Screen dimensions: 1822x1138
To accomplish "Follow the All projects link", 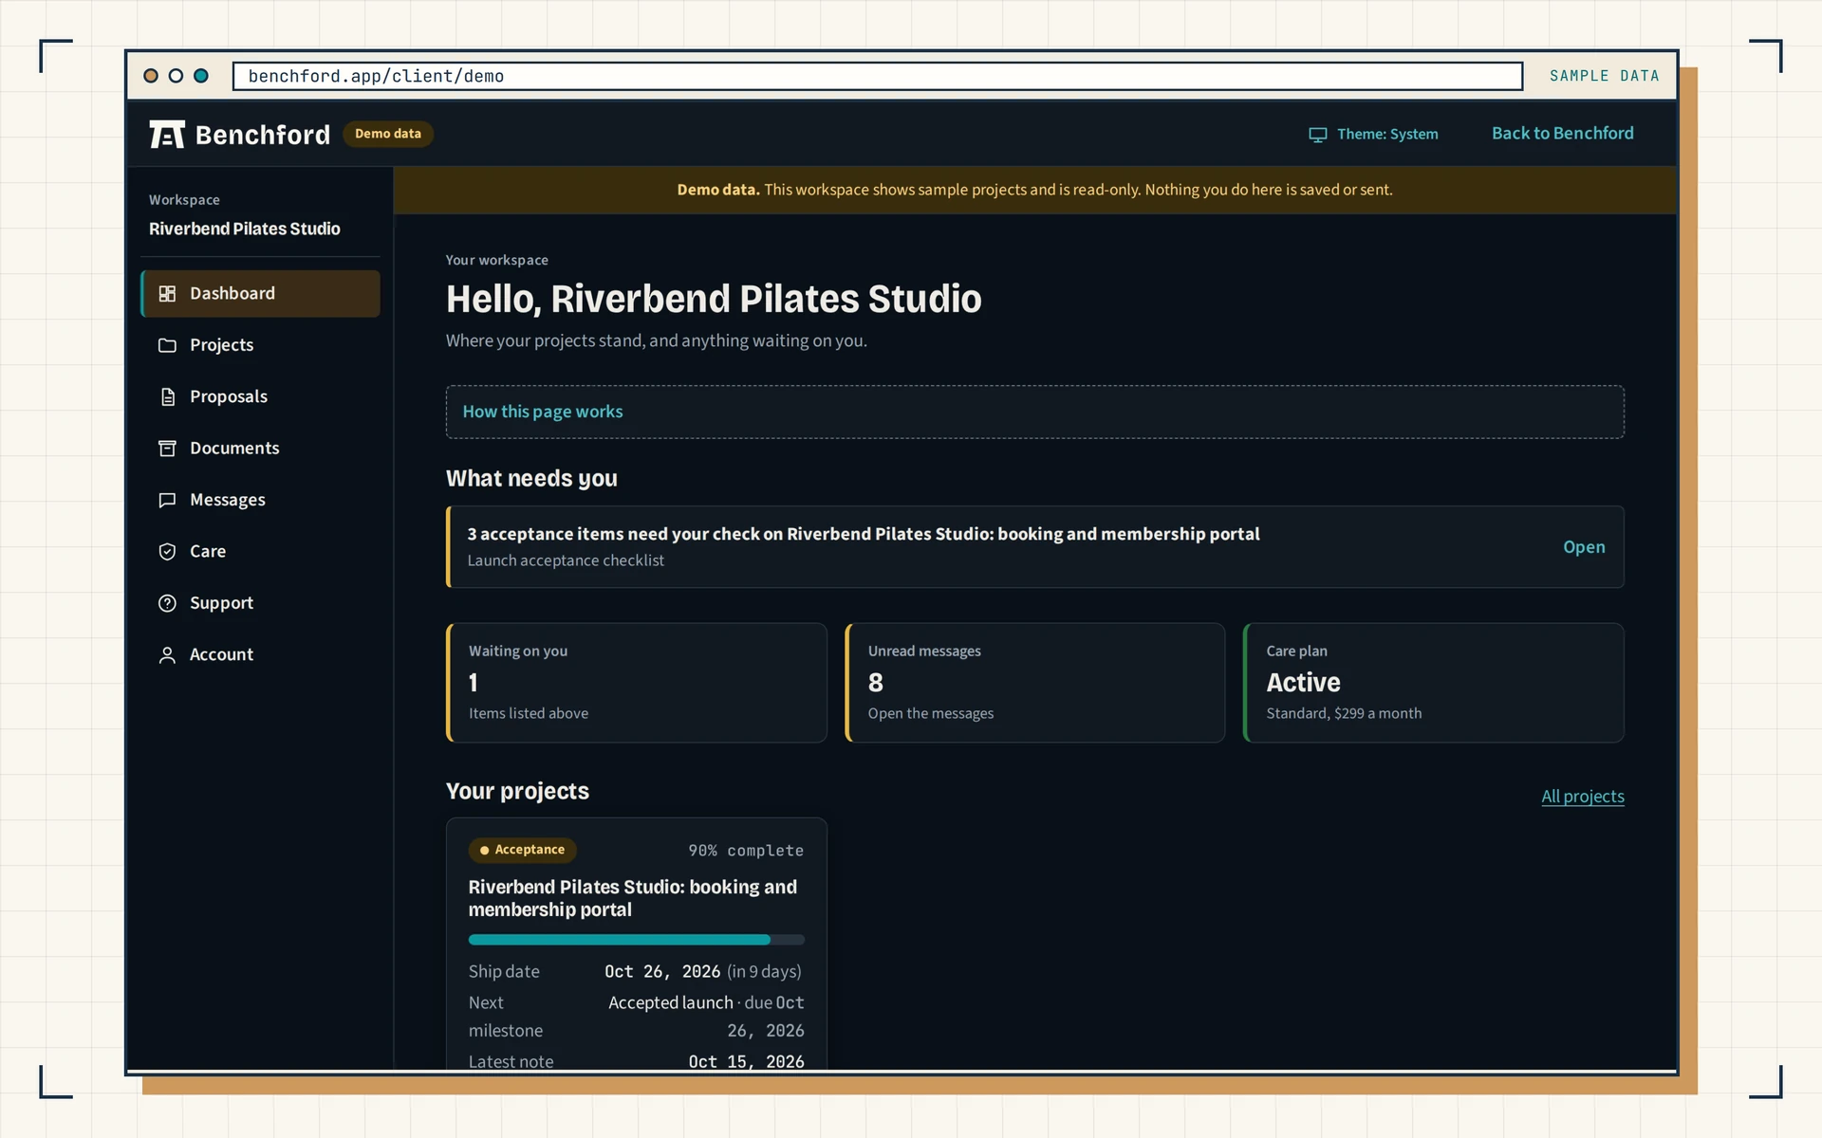I will pos(1582,797).
